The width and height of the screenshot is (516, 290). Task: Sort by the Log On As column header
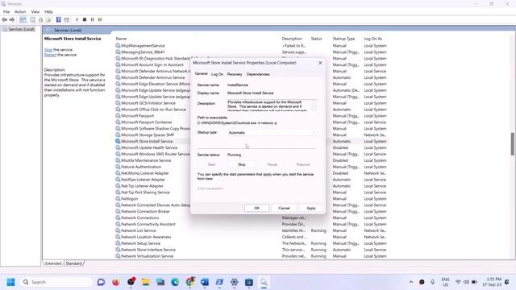[x=372, y=39]
